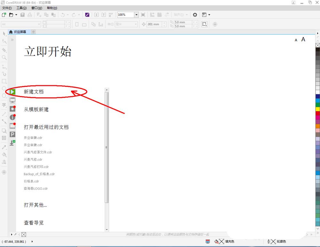Viewport: 320px width, 247px height.
Task: Click 从模板新建 link
Action: click(36, 110)
